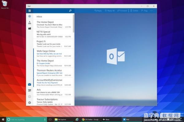Open the Avis BMW email
184x122 pixels.
point(53,92)
